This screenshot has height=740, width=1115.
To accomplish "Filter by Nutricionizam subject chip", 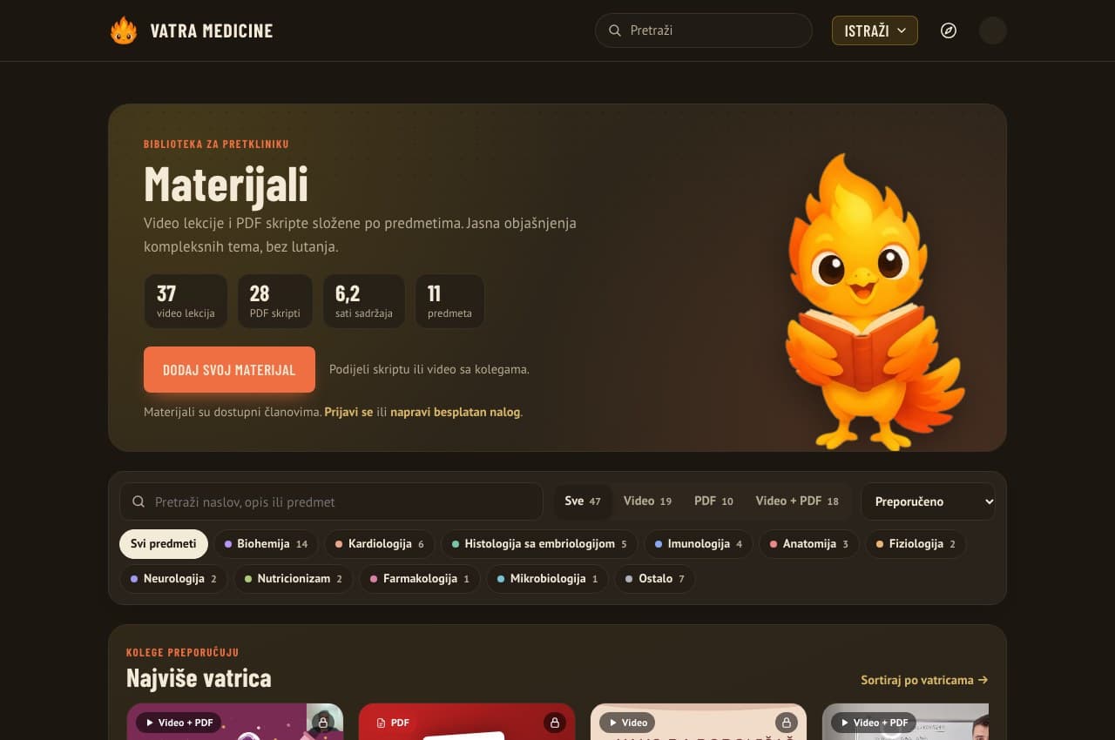I will click(x=294, y=578).
